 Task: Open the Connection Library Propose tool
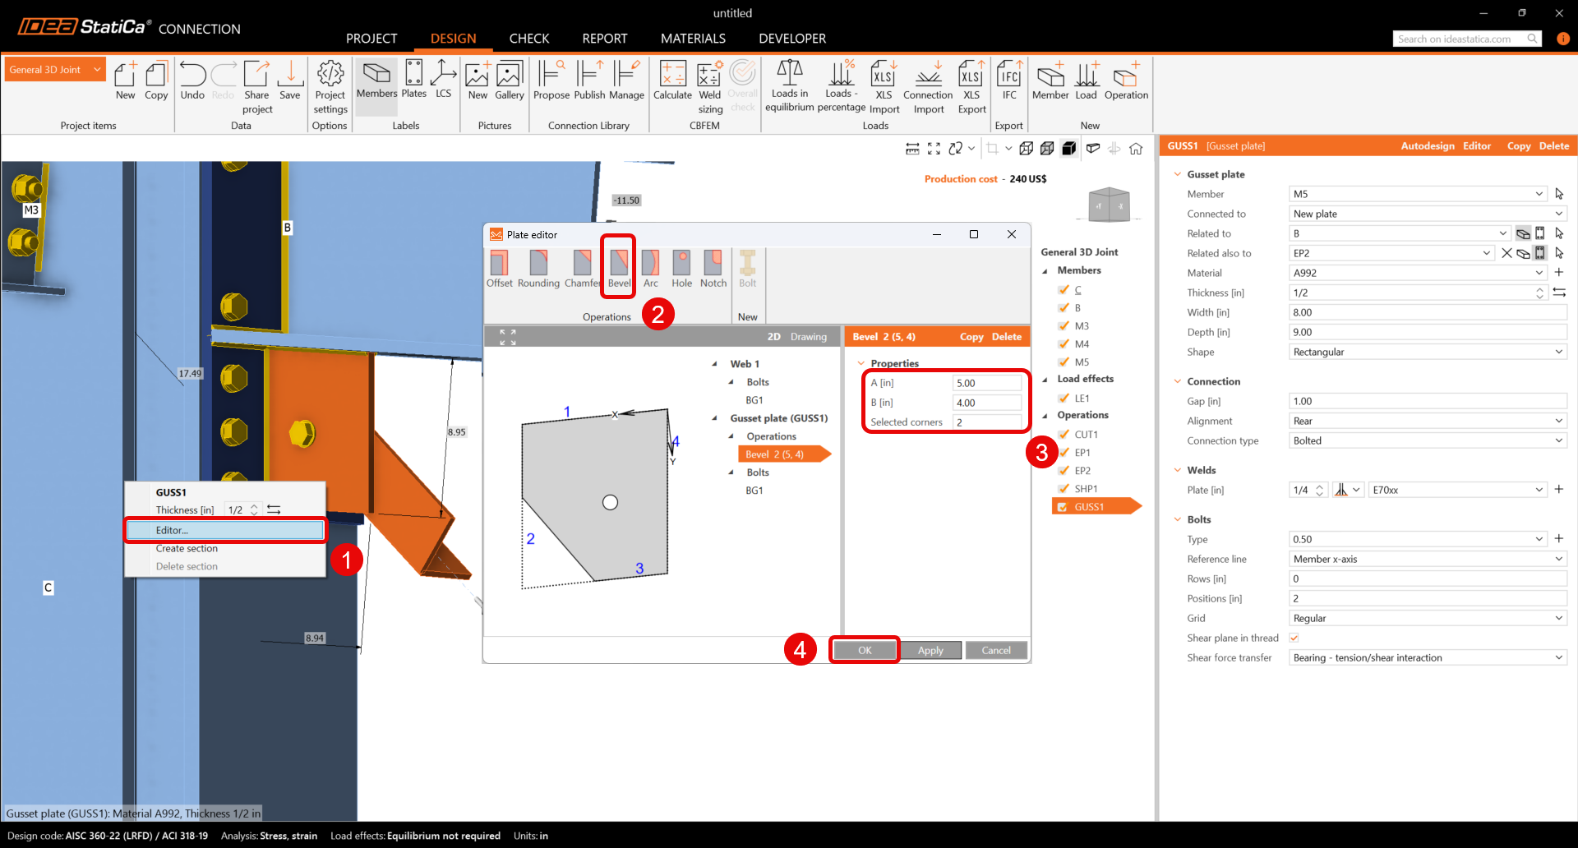(x=551, y=81)
